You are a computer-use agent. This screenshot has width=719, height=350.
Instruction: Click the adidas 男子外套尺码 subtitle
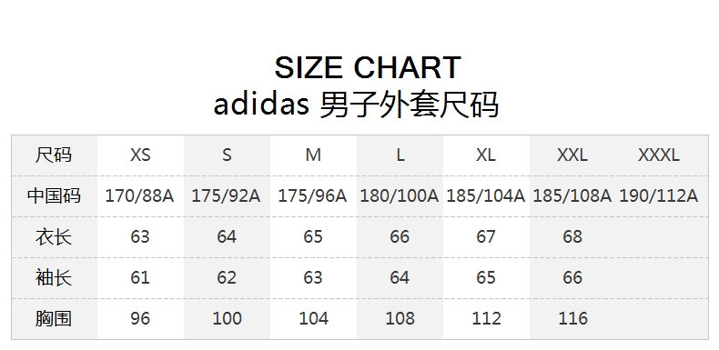click(x=356, y=105)
